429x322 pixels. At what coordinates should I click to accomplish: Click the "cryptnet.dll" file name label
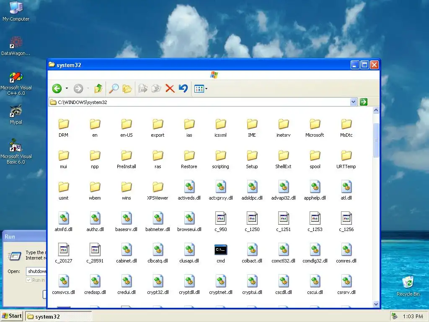click(220, 292)
